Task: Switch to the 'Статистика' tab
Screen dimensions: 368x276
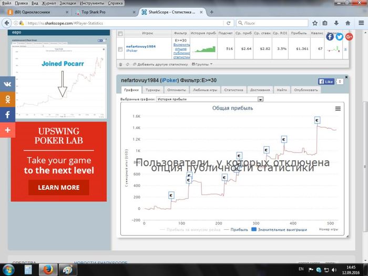Action: [233, 90]
